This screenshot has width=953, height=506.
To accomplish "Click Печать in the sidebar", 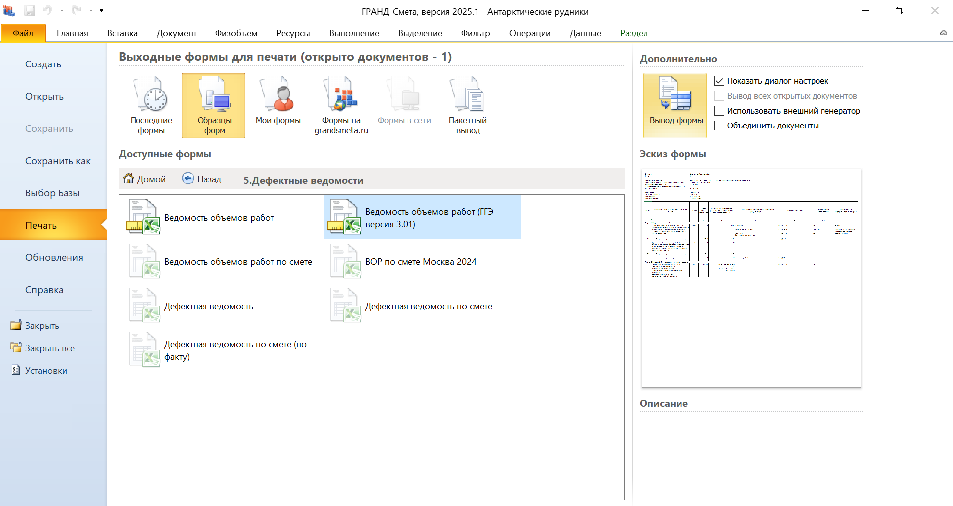I will [x=54, y=225].
